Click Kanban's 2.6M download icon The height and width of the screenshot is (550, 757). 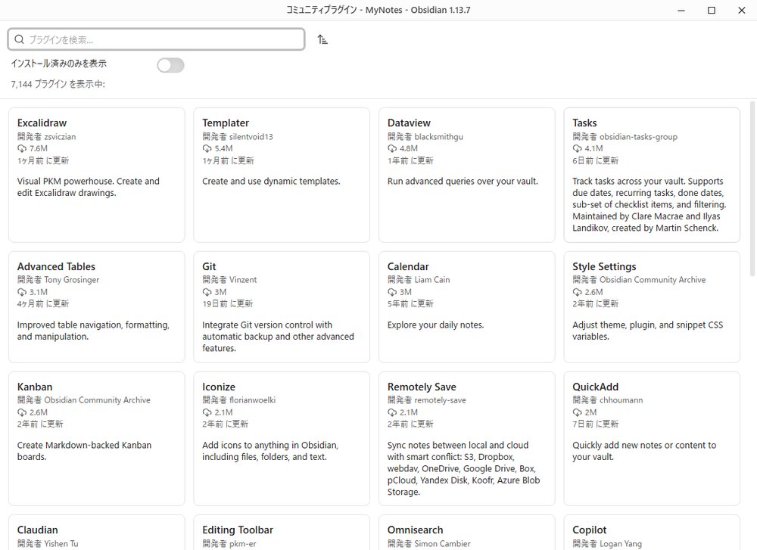22,412
